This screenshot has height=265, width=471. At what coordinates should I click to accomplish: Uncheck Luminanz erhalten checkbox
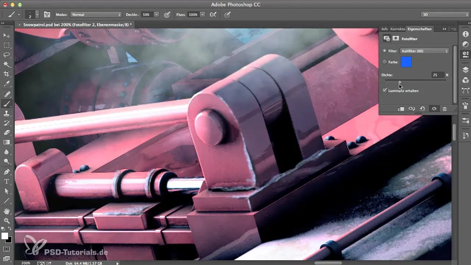[385, 91]
